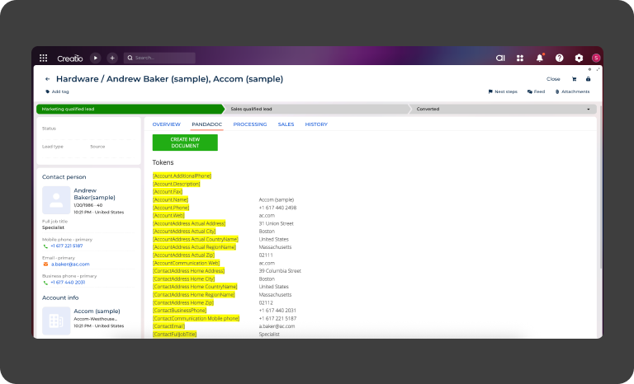The height and width of the screenshot is (384, 634).
Task: Click Add tag
Action: pos(58,91)
